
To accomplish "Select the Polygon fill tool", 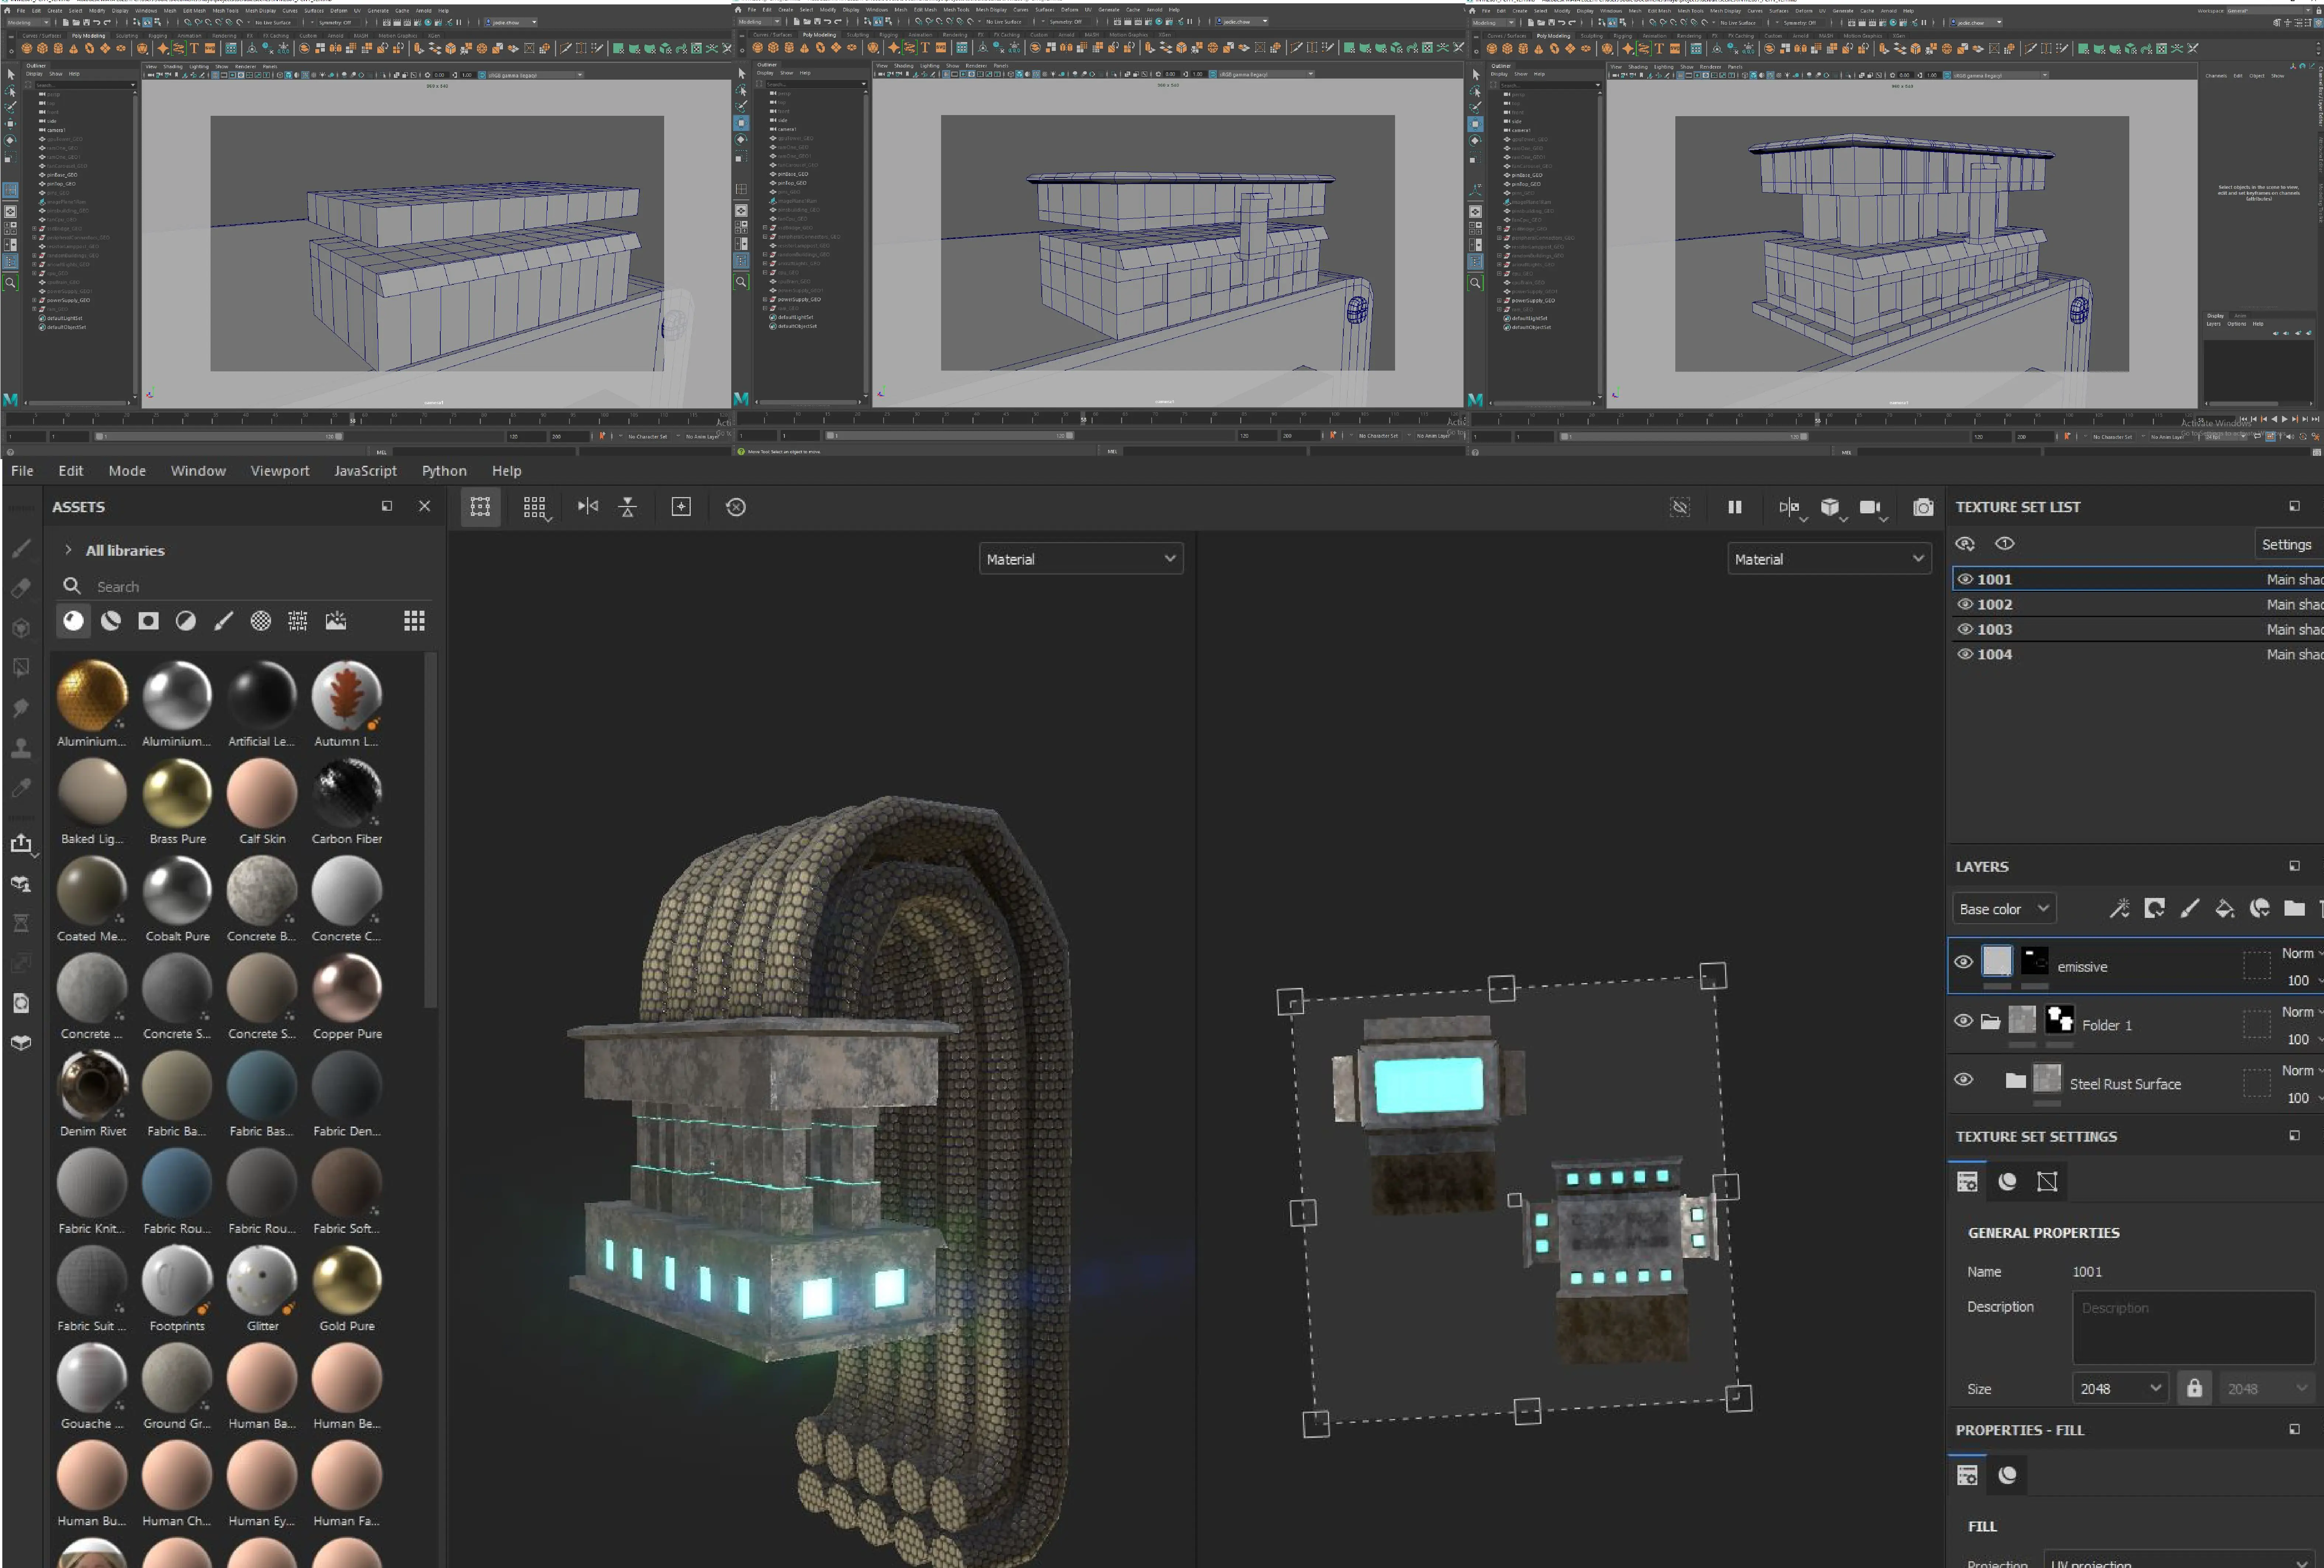I will click(21, 667).
